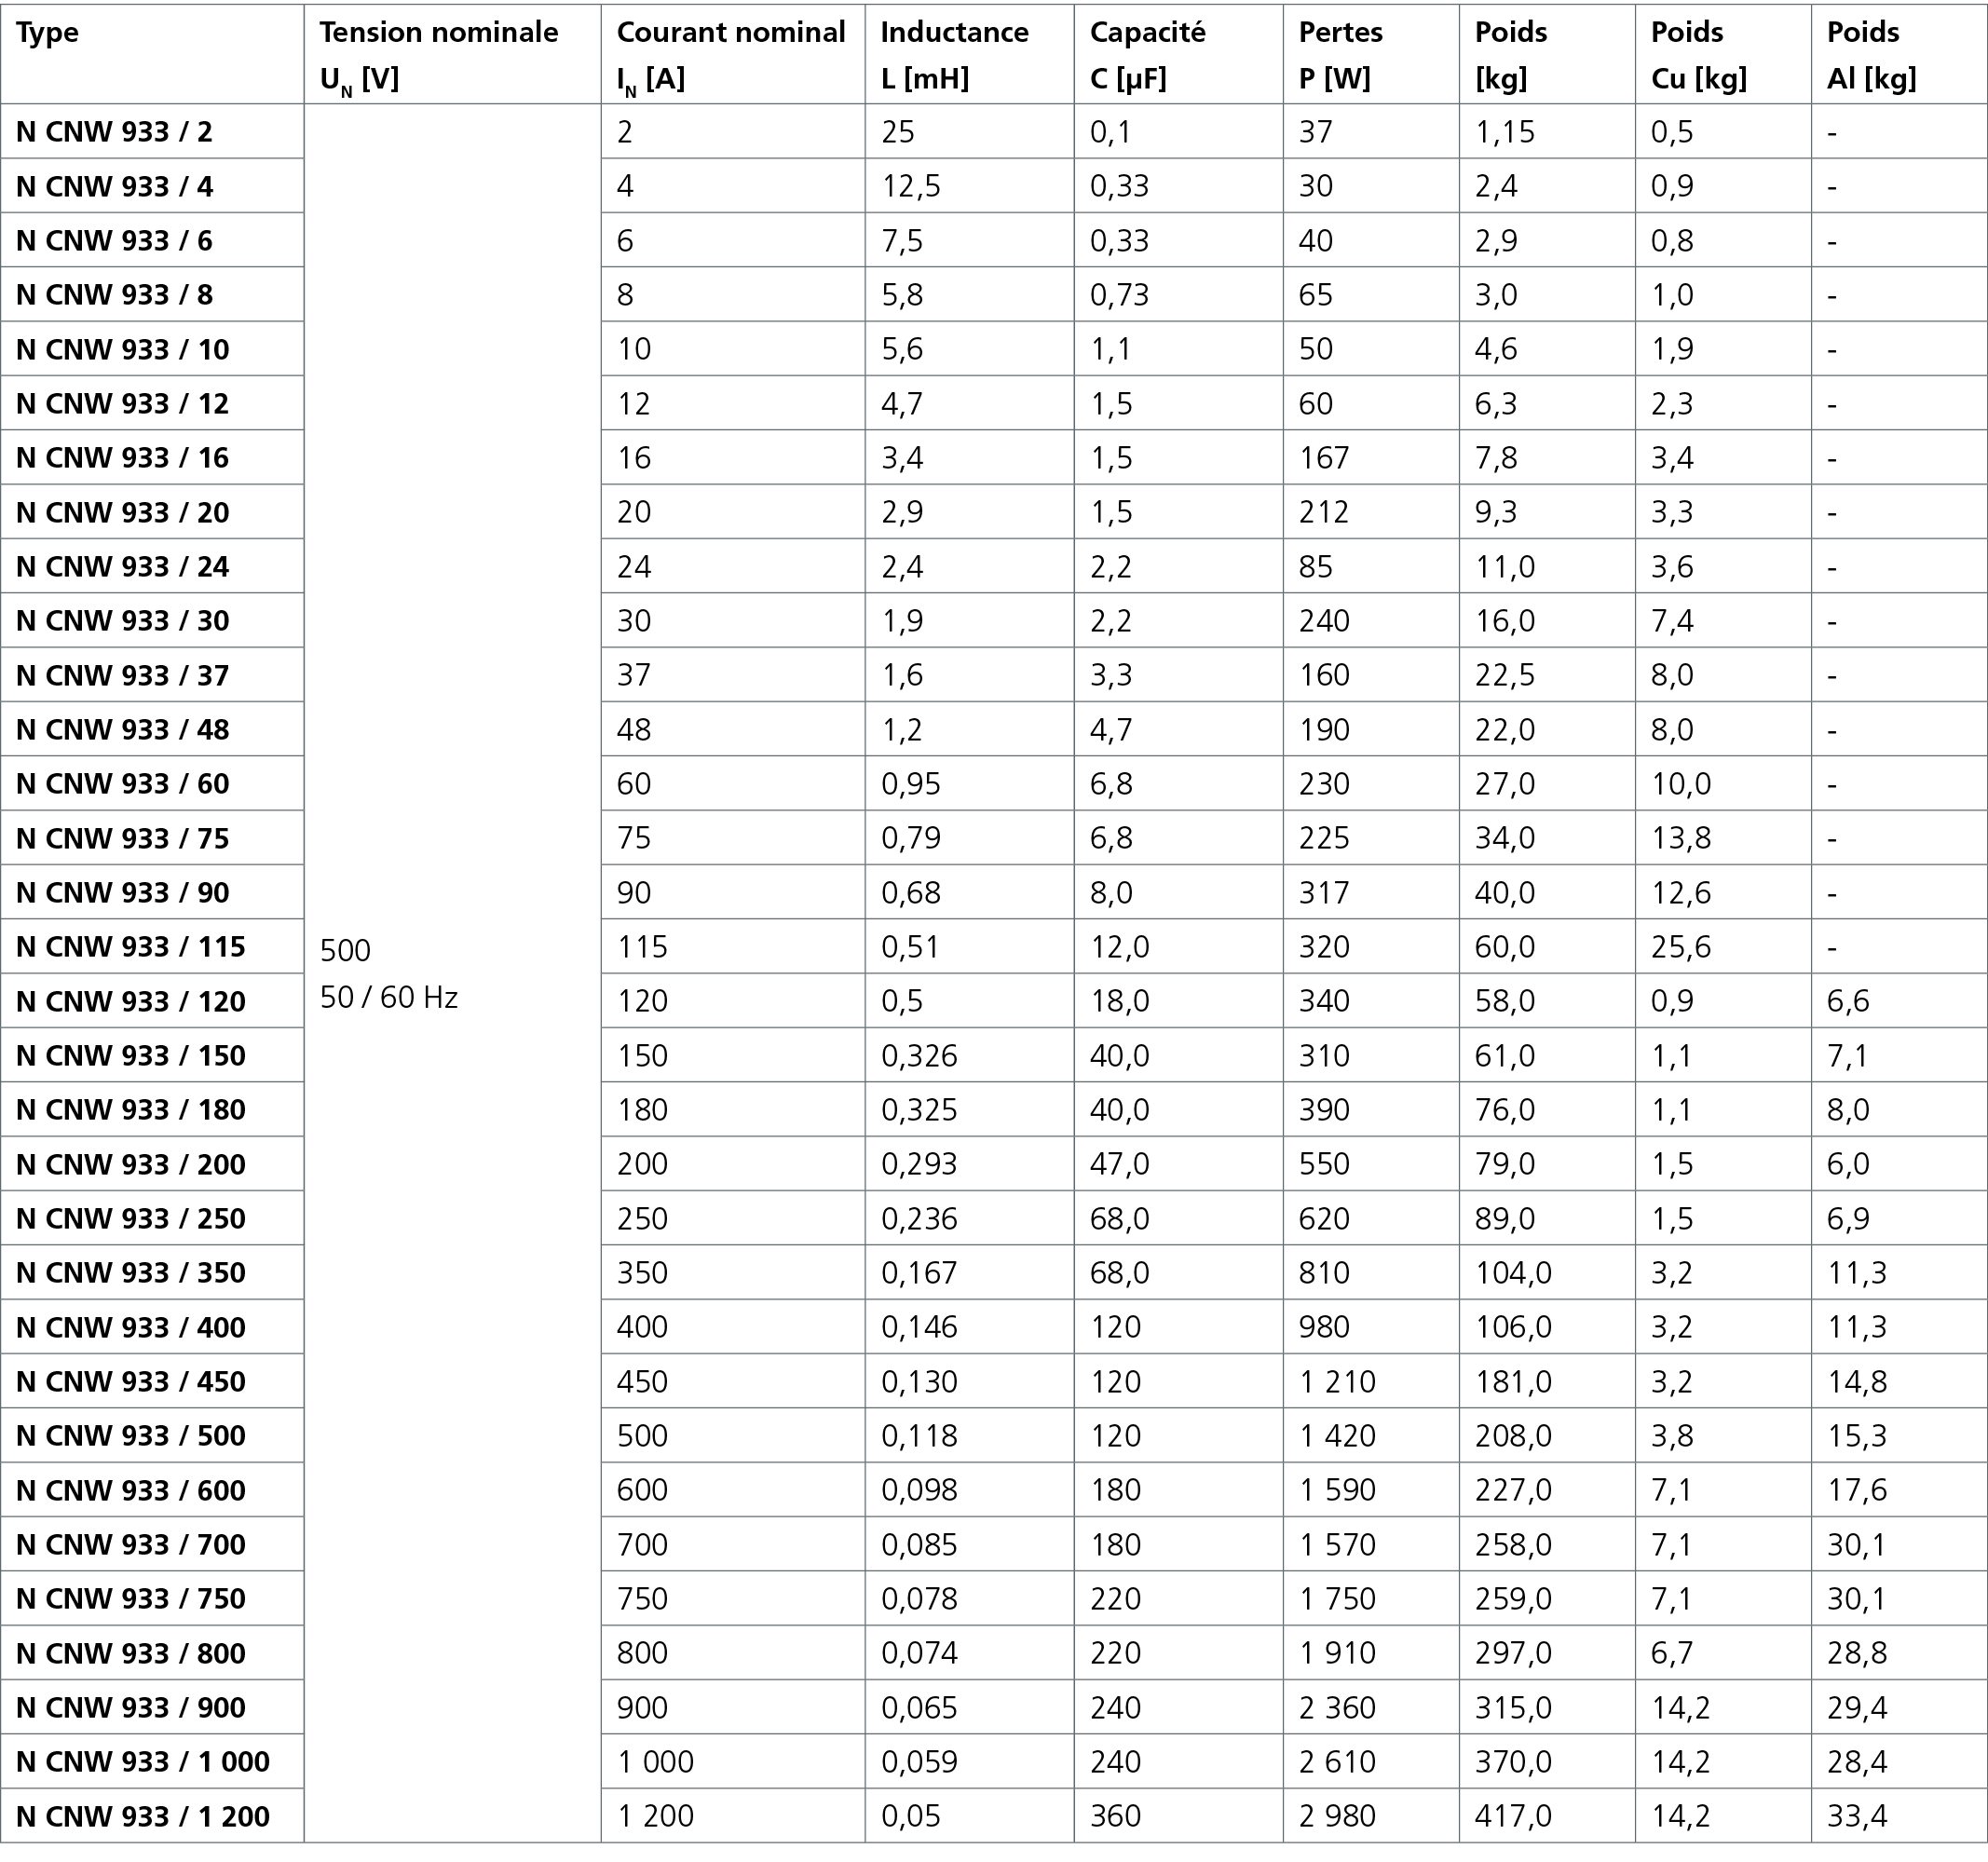1988x1862 pixels.
Task: Select the Poids Al [kg] header
Action: point(1870,55)
